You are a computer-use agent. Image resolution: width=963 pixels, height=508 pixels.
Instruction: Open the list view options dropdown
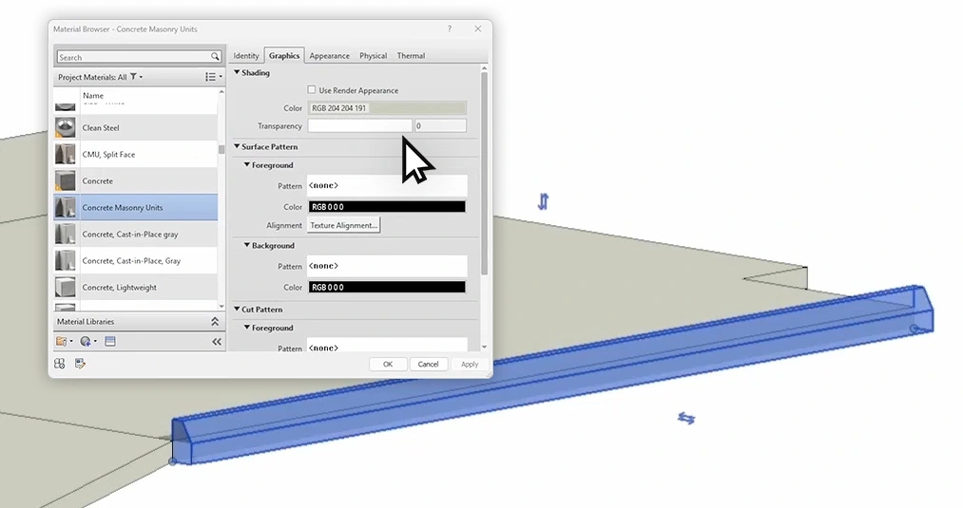click(213, 77)
